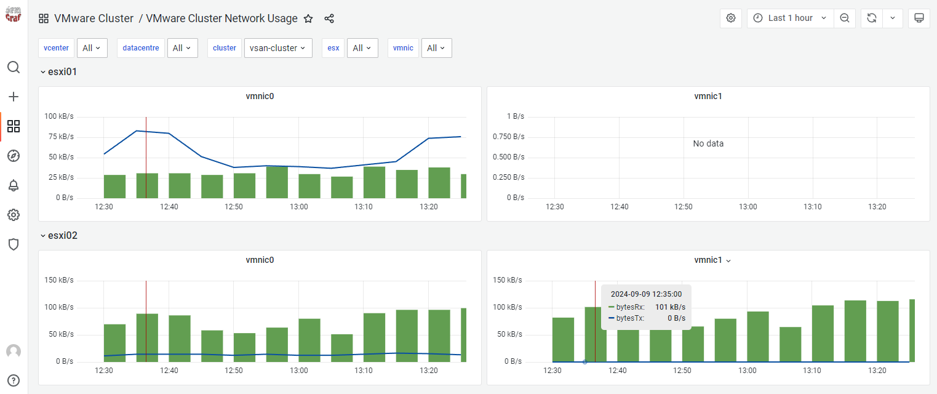Open the esx All dropdown
The height and width of the screenshot is (394, 937).
(x=362, y=48)
